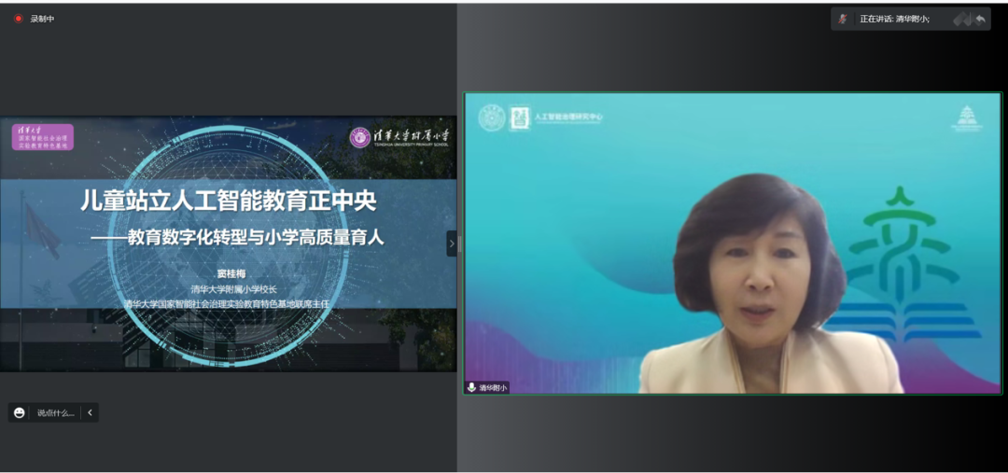
Task: Click the purple 清华大学 badge on the slide
Action: (x=42, y=137)
